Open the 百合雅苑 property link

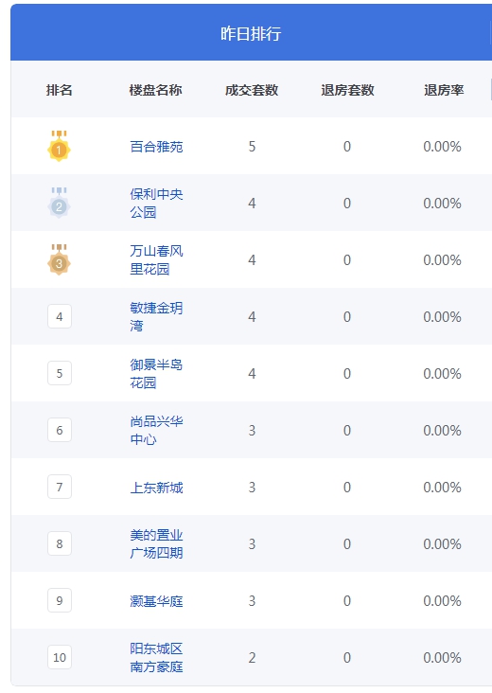(x=156, y=147)
